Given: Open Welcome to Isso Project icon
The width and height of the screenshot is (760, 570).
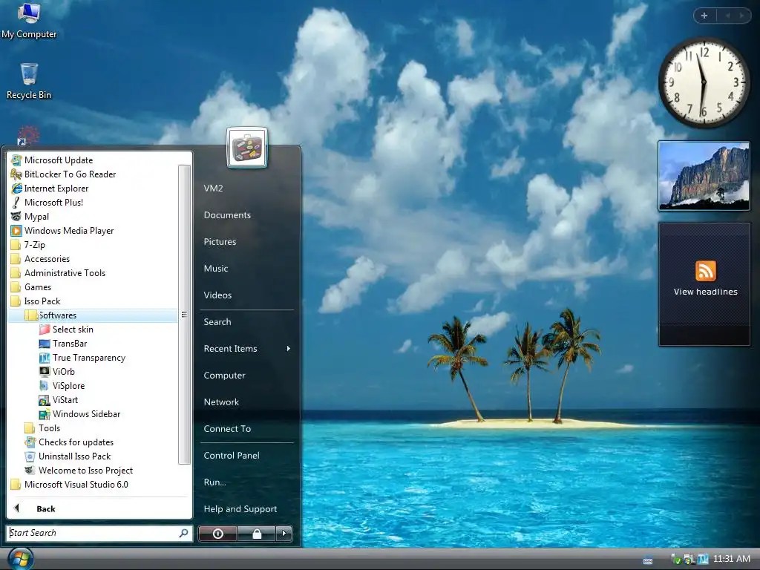Looking at the screenshot, I should (30, 470).
